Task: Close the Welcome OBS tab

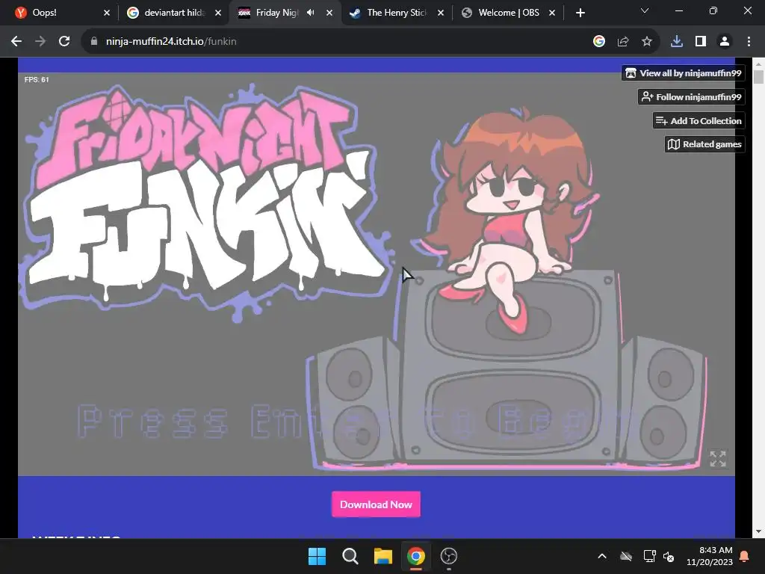Action: 552,13
